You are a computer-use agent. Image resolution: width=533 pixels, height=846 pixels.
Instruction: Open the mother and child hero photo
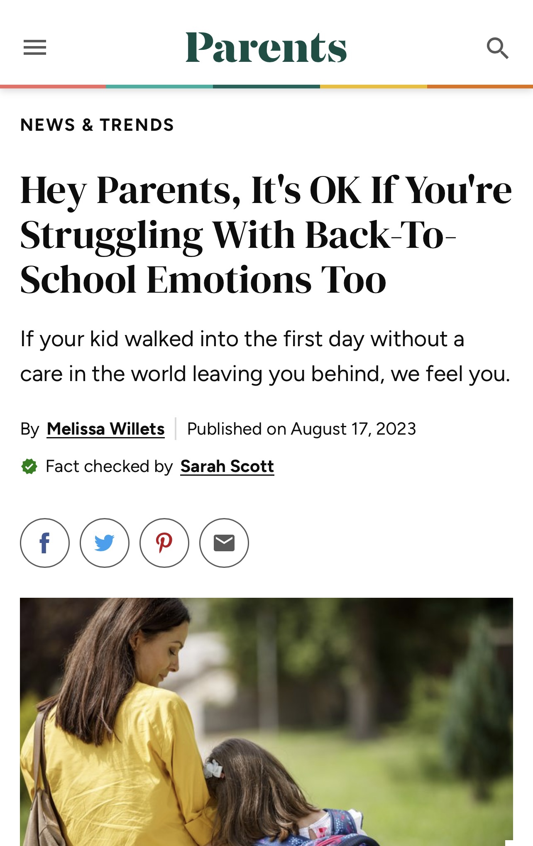pos(266,721)
